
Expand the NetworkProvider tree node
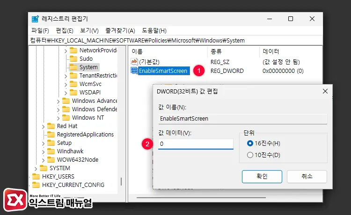coord(66,51)
